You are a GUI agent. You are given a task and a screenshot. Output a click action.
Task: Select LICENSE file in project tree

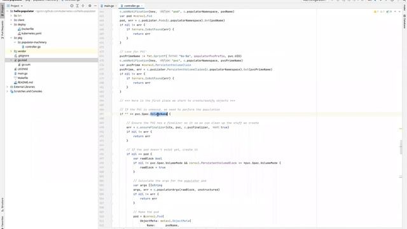point(23,69)
